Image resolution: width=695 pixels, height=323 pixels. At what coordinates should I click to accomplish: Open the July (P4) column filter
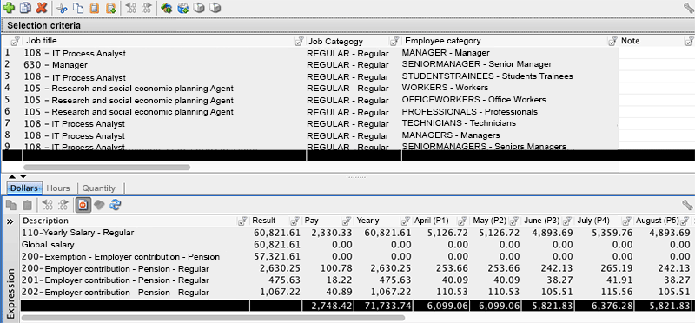(x=626, y=221)
